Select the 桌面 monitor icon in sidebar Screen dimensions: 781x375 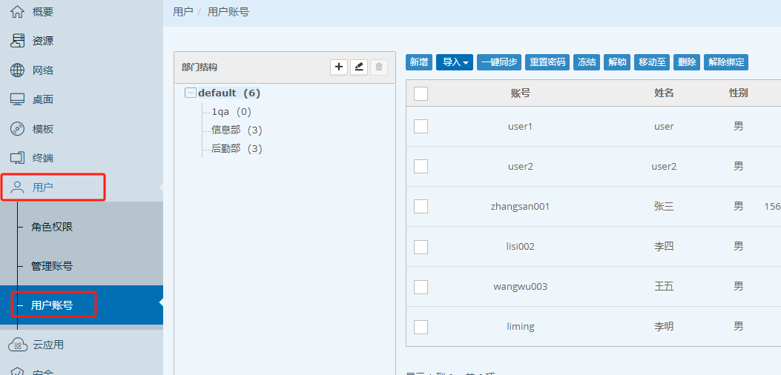pyautogui.click(x=17, y=99)
